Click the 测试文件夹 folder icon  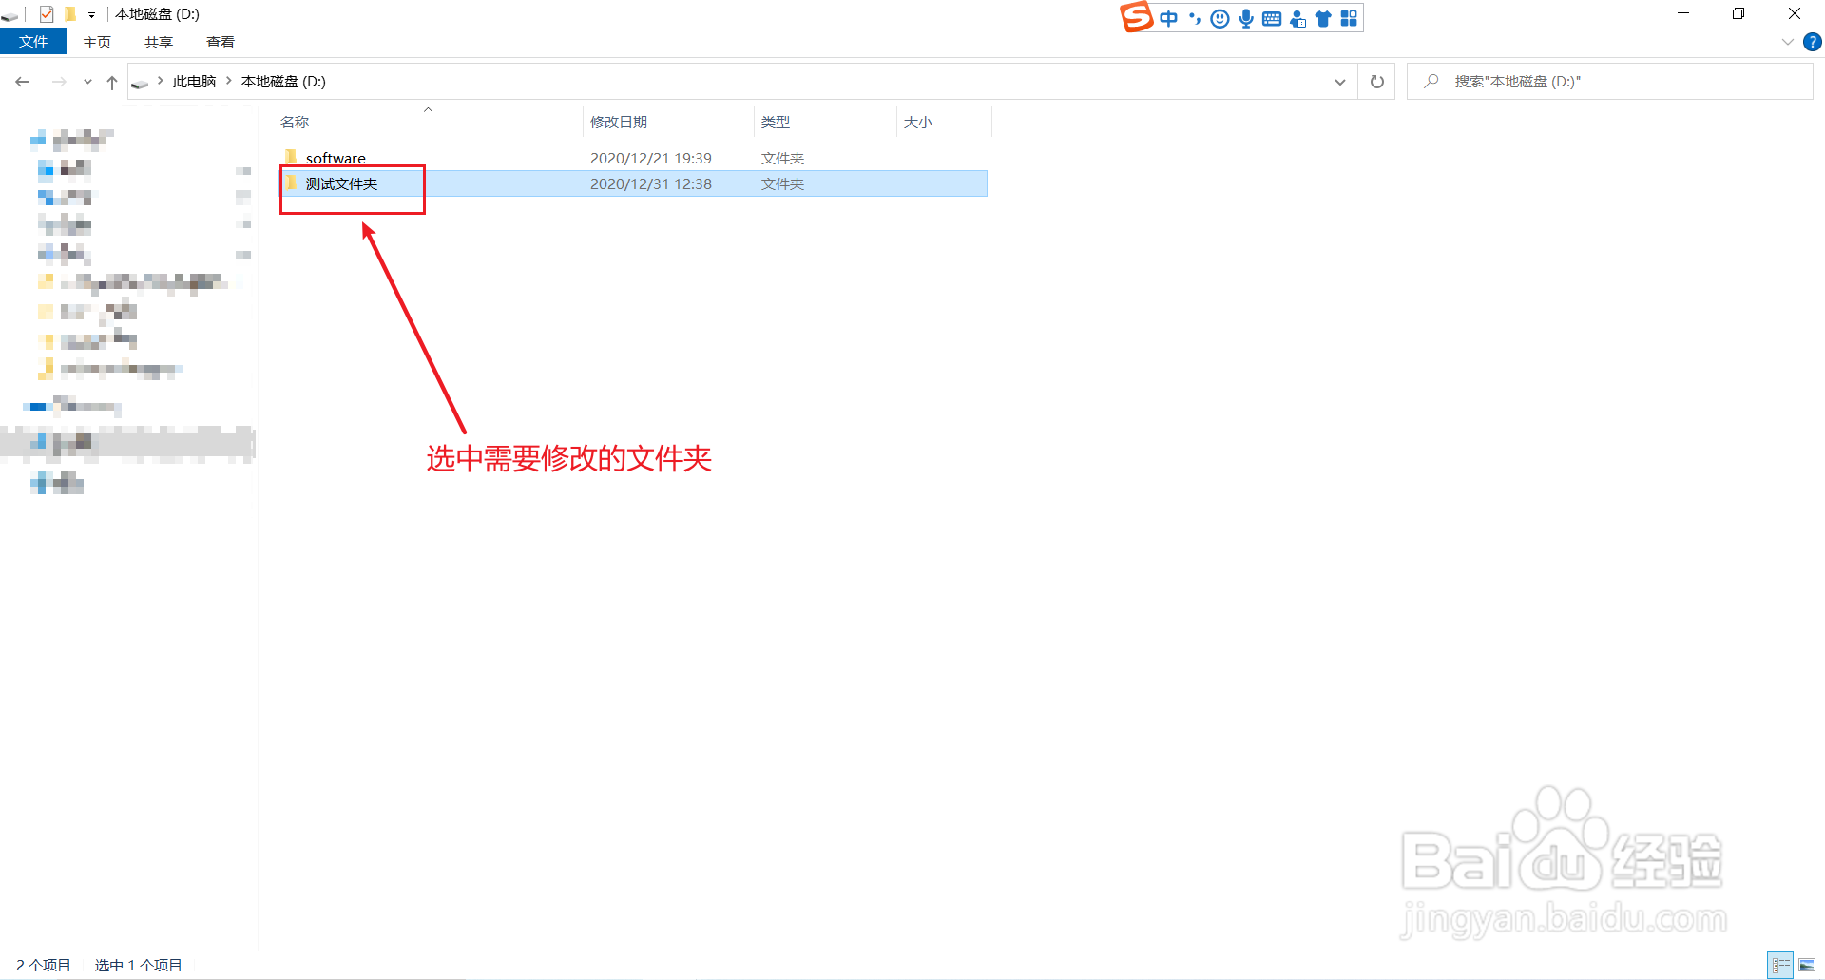[291, 183]
